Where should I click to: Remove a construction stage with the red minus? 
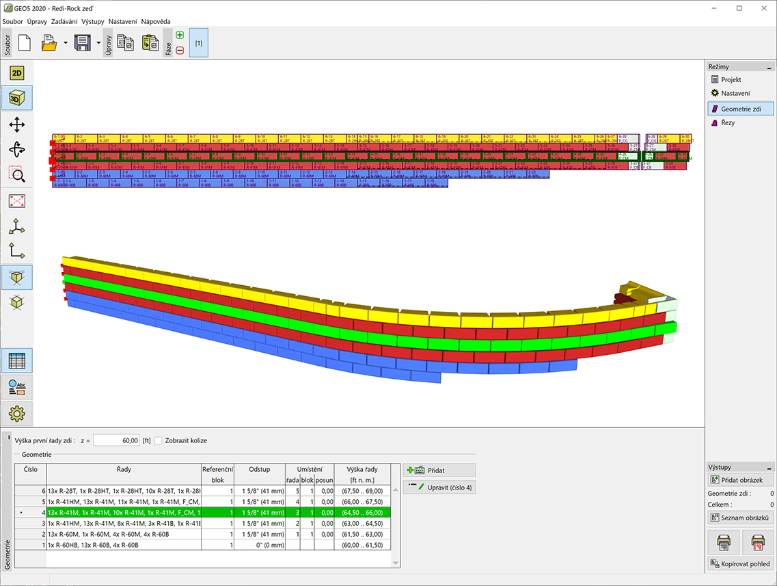coord(180,51)
